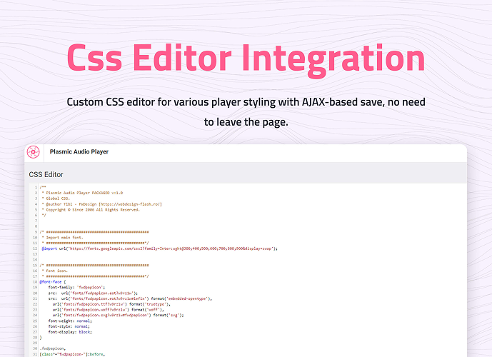This screenshot has height=357, width=492.
Task: Click the "Custom CSS editor for various player styling" description
Action: pos(246,112)
